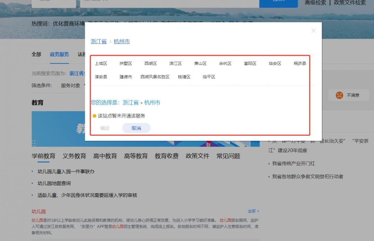The height and width of the screenshot is (241, 374).
Task: Open 幼儿园儿童入园一件事联办 link
Action: coord(66,172)
